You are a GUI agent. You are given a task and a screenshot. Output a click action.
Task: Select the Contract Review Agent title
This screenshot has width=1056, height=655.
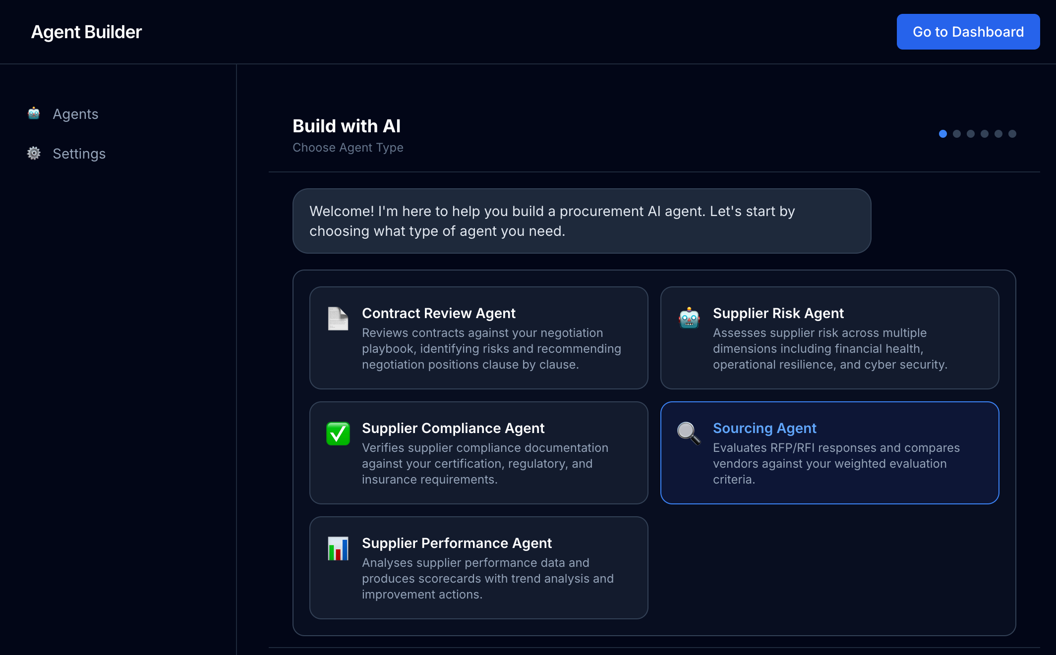(438, 313)
